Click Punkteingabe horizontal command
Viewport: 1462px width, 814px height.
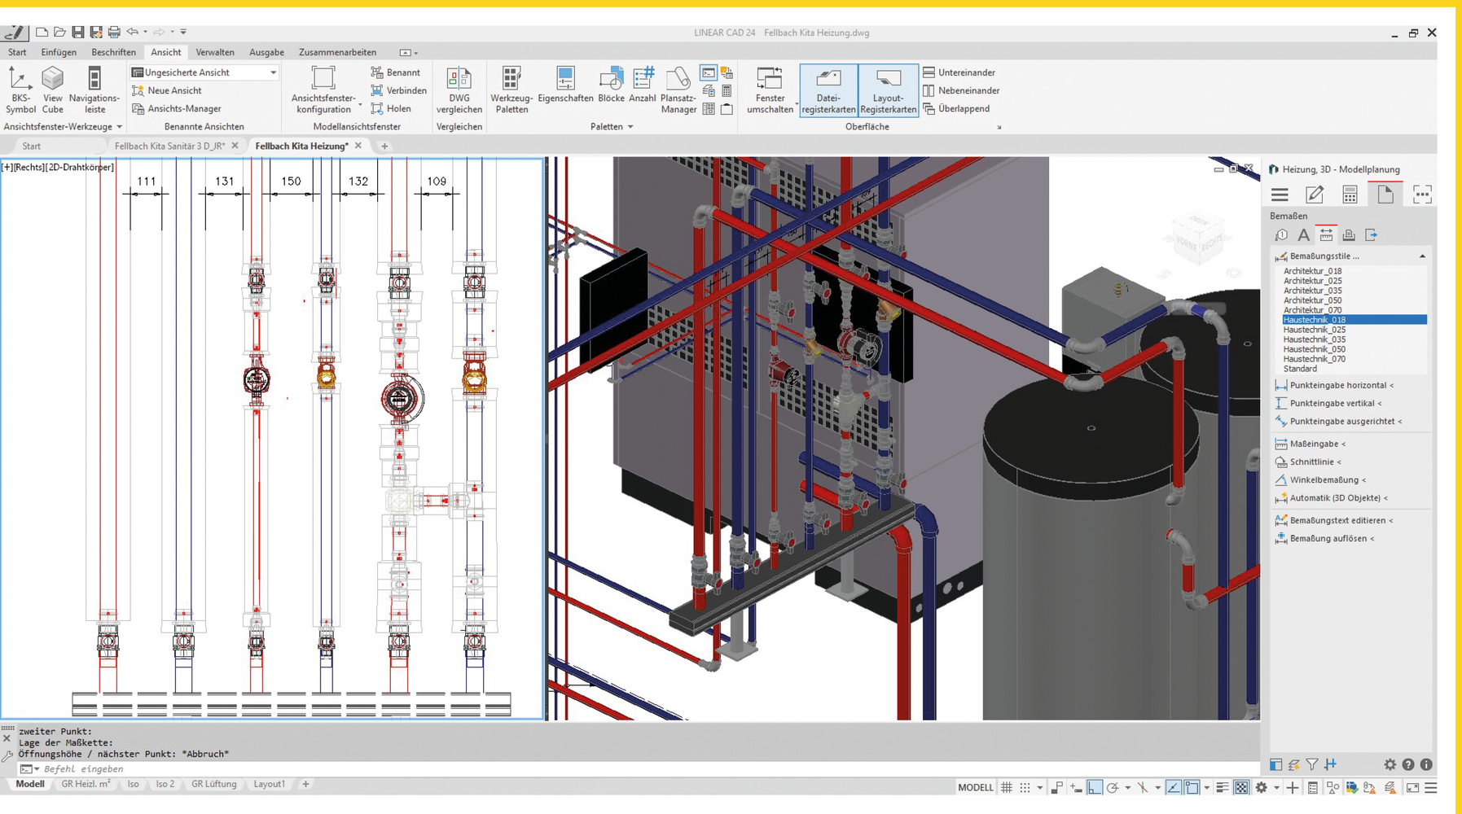(1337, 385)
